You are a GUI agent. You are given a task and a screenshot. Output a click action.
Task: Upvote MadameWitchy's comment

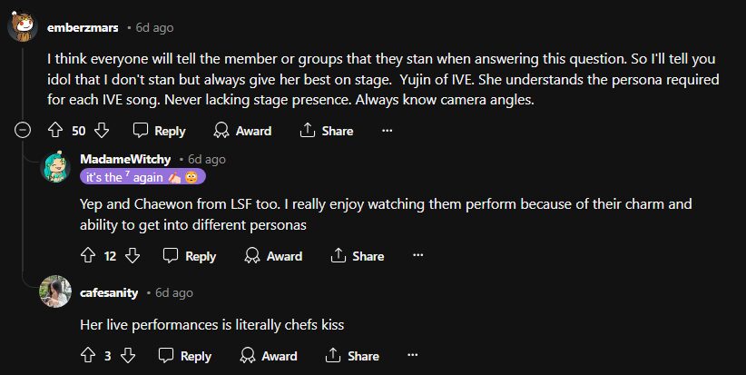pos(88,256)
